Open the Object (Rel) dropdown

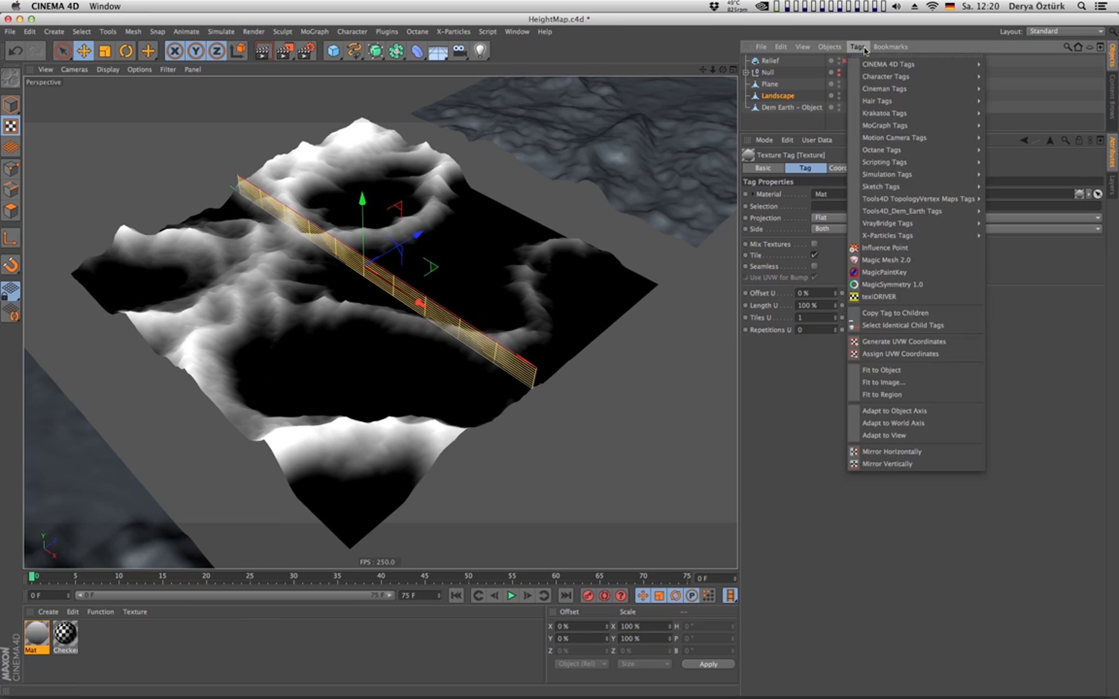[x=581, y=664]
